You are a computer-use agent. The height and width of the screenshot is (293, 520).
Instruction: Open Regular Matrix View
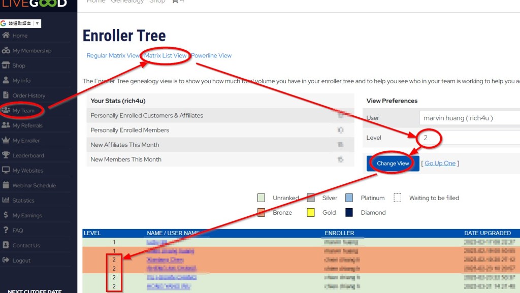(113, 56)
